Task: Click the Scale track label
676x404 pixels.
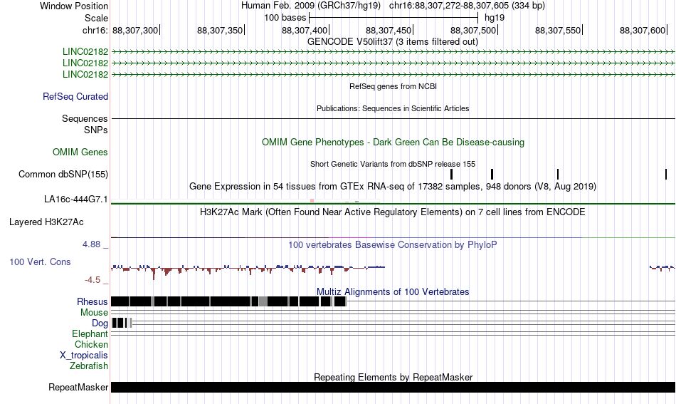Action: click(x=96, y=18)
